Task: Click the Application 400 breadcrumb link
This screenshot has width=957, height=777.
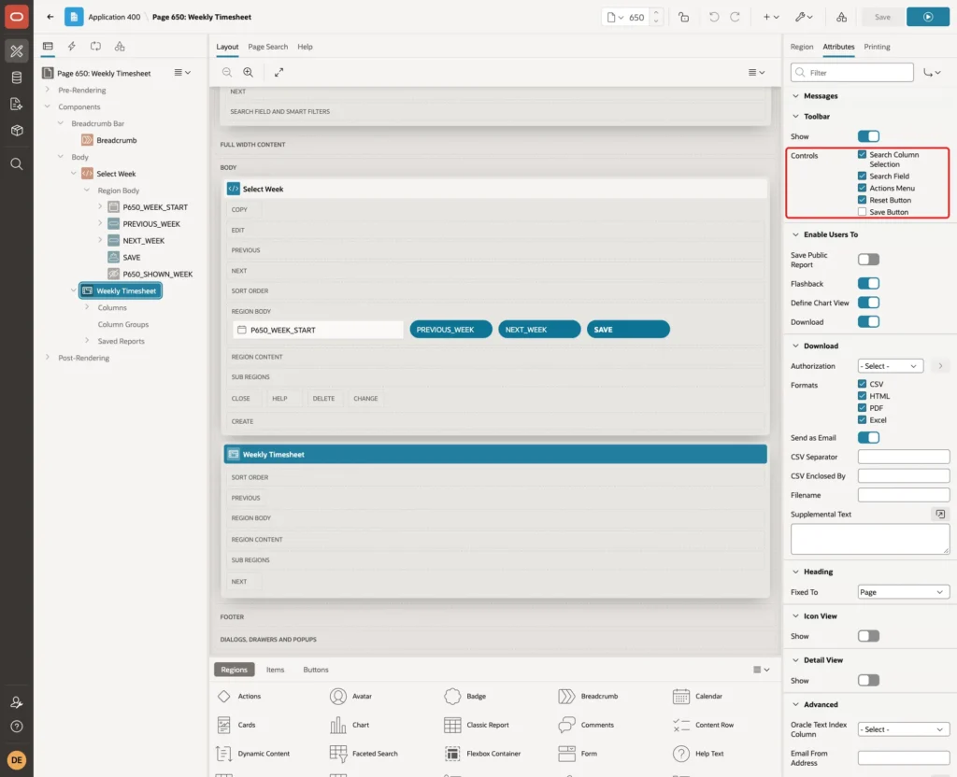Action: point(114,17)
